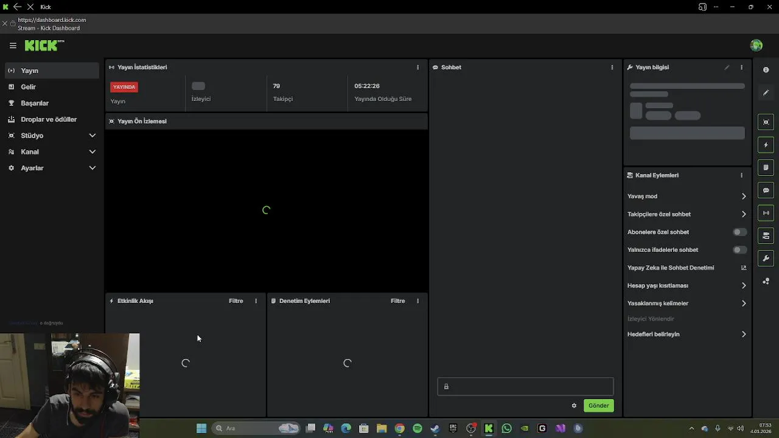
Task: Open Sohbet panel three-dot menu
Action: (612, 68)
